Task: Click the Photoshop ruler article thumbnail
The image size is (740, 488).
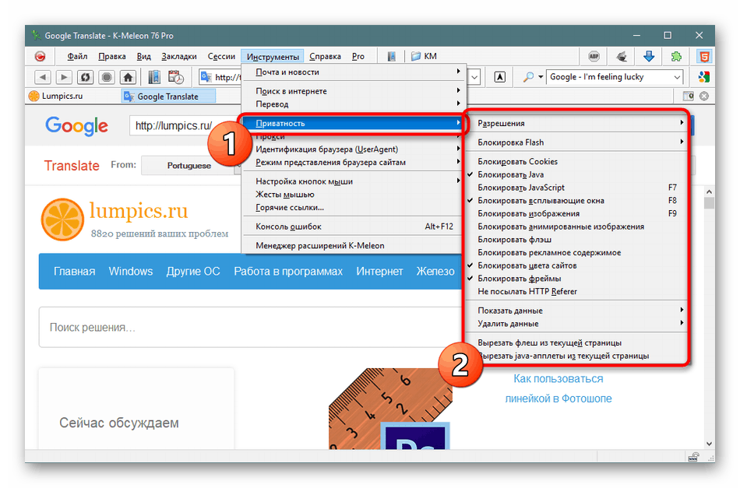Action: (x=391, y=409)
